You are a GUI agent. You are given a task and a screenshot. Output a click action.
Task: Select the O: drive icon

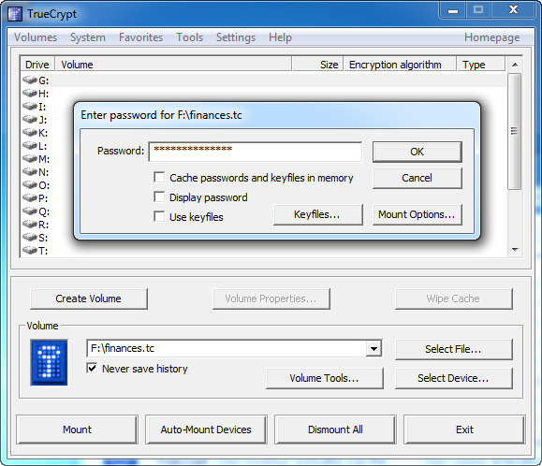click(x=30, y=185)
